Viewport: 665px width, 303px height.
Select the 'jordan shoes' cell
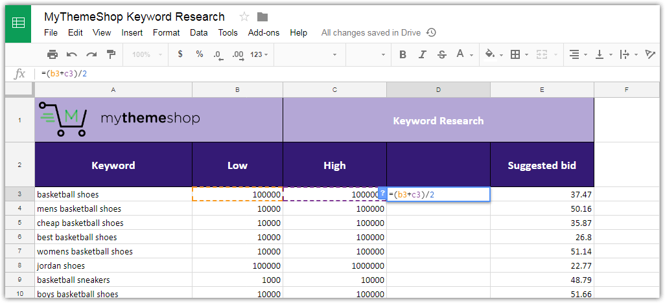point(113,265)
